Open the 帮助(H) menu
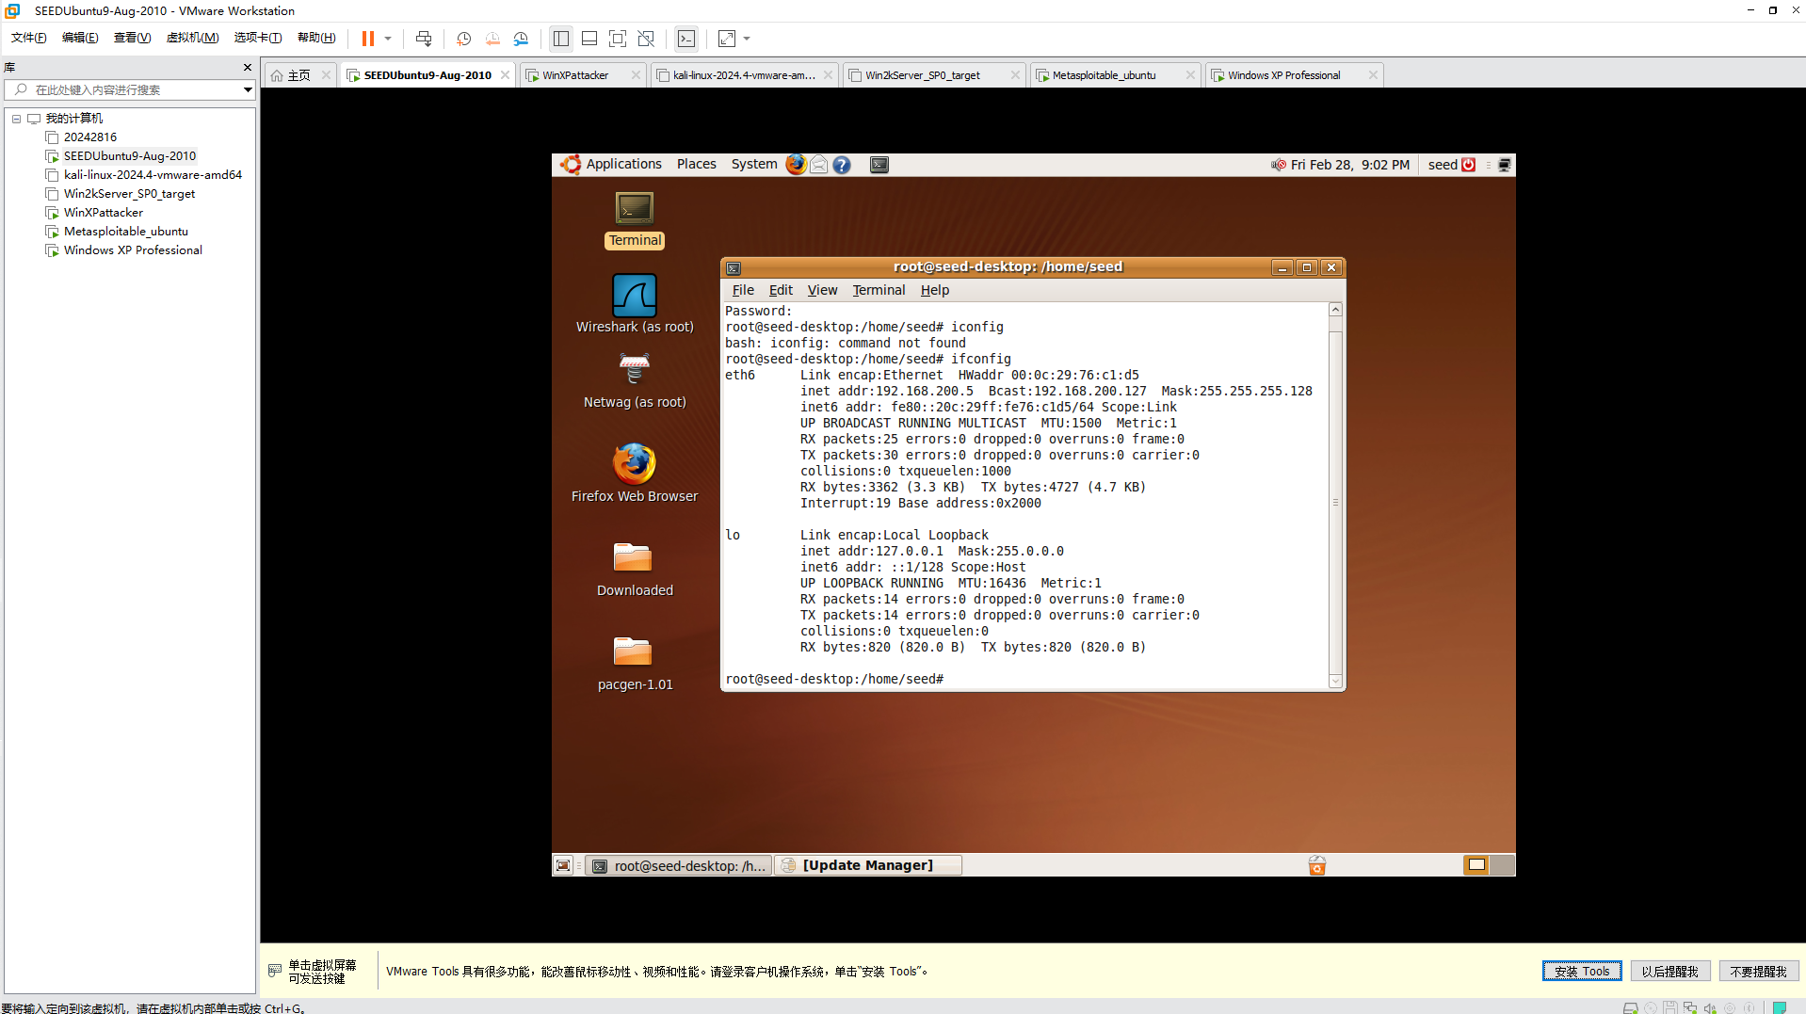1806x1014 pixels. [316, 38]
